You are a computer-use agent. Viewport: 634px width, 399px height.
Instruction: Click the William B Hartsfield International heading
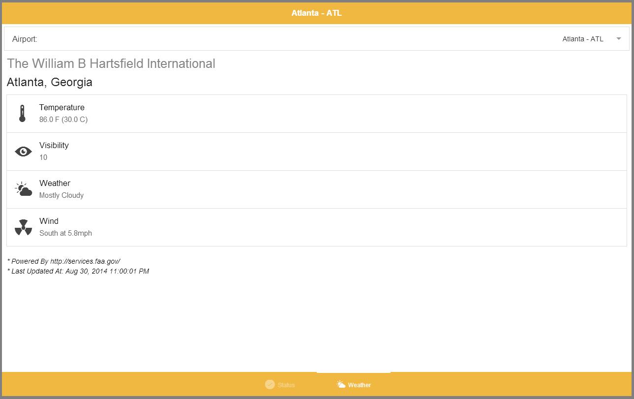click(x=111, y=63)
